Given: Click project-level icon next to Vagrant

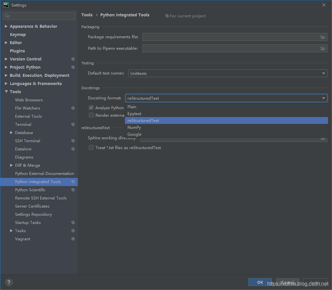Looking at the screenshot, I should [73, 239].
